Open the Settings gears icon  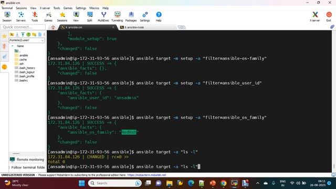(145, 16)
